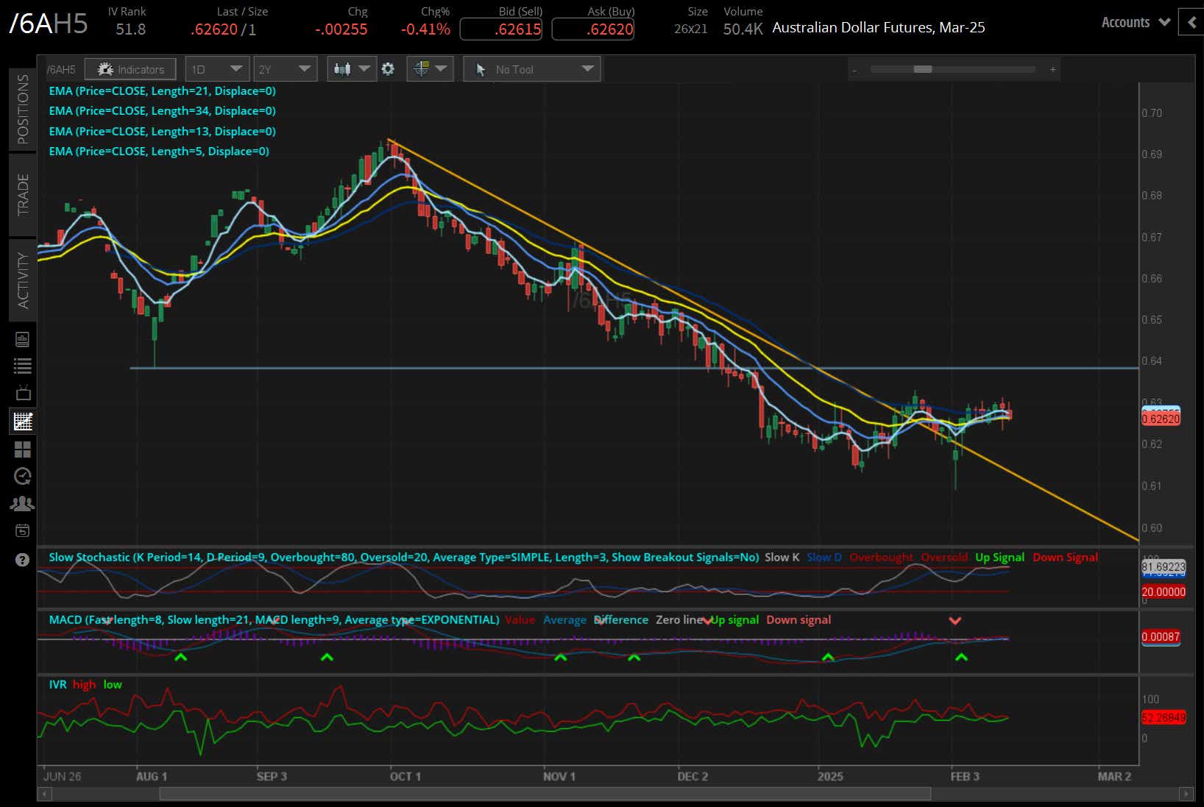The image size is (1204, 807).
Task: Open the 2Y range dropdown
Action: click(x=285, y=68)
